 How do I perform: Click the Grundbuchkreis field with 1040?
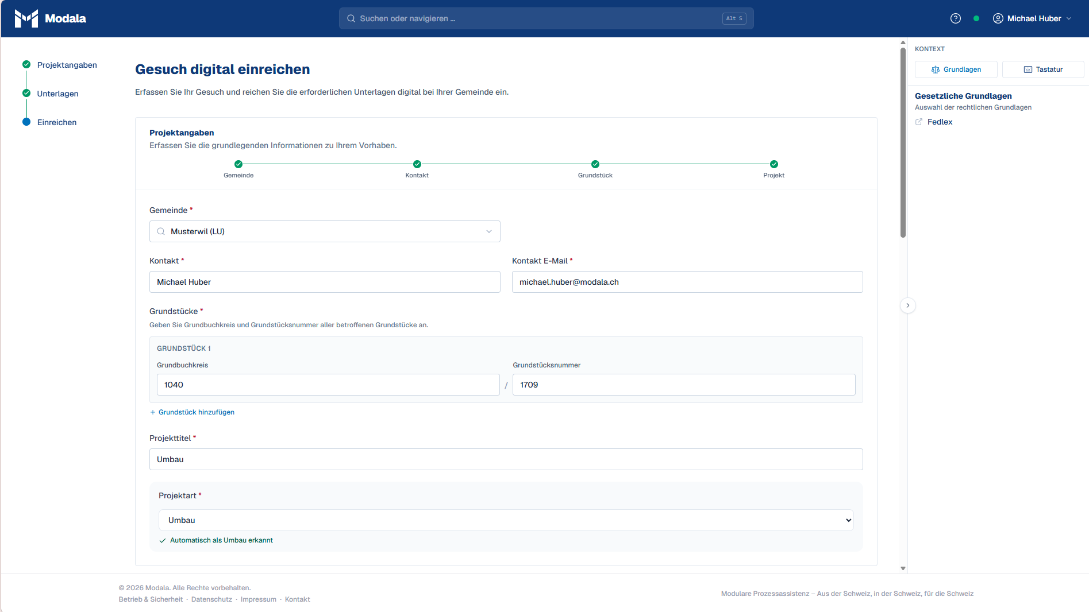(x=328, y=385)
